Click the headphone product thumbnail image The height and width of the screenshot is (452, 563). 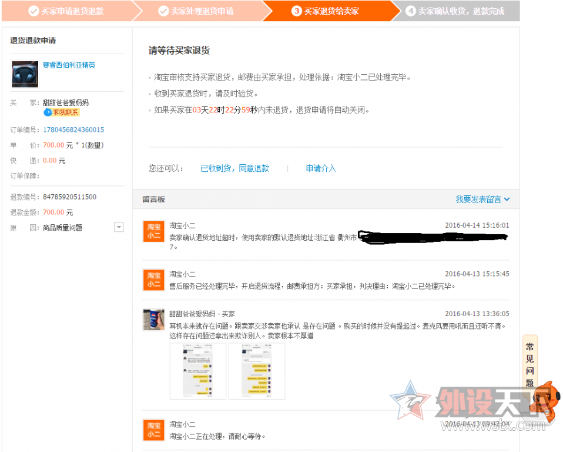(25, 74)
